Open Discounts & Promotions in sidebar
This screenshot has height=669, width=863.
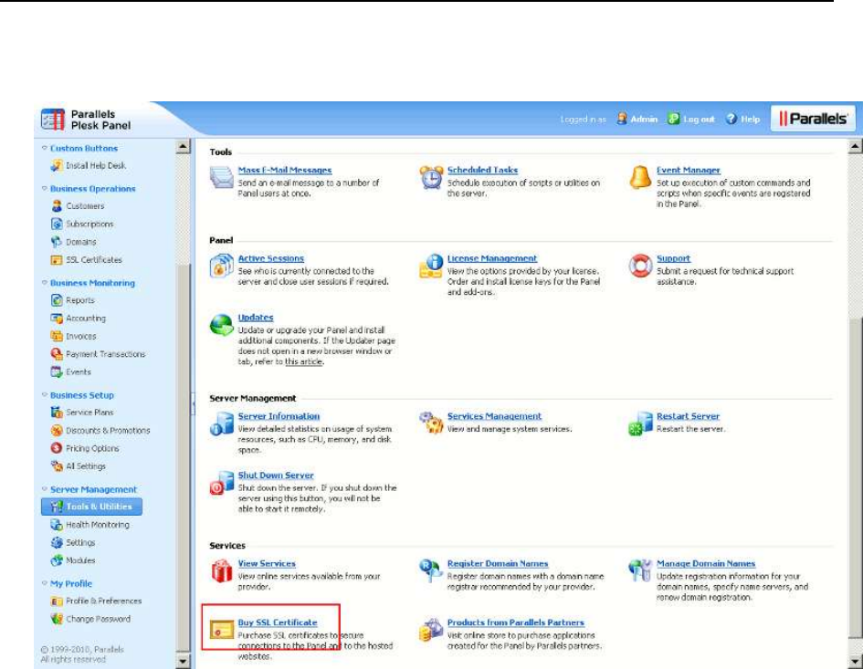[108, 430]
